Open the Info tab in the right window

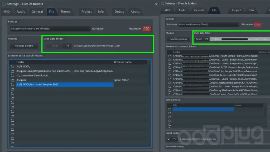coord(251,10)
